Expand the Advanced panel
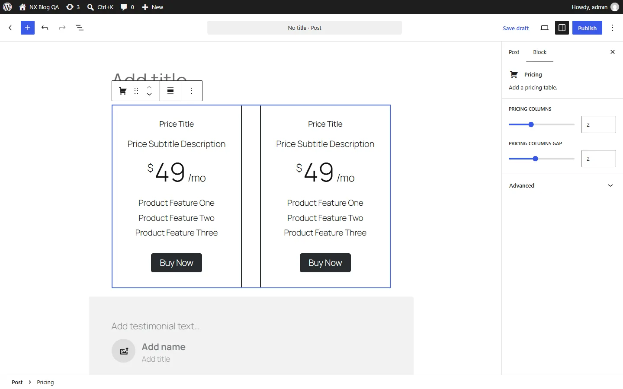 [562, 185]
